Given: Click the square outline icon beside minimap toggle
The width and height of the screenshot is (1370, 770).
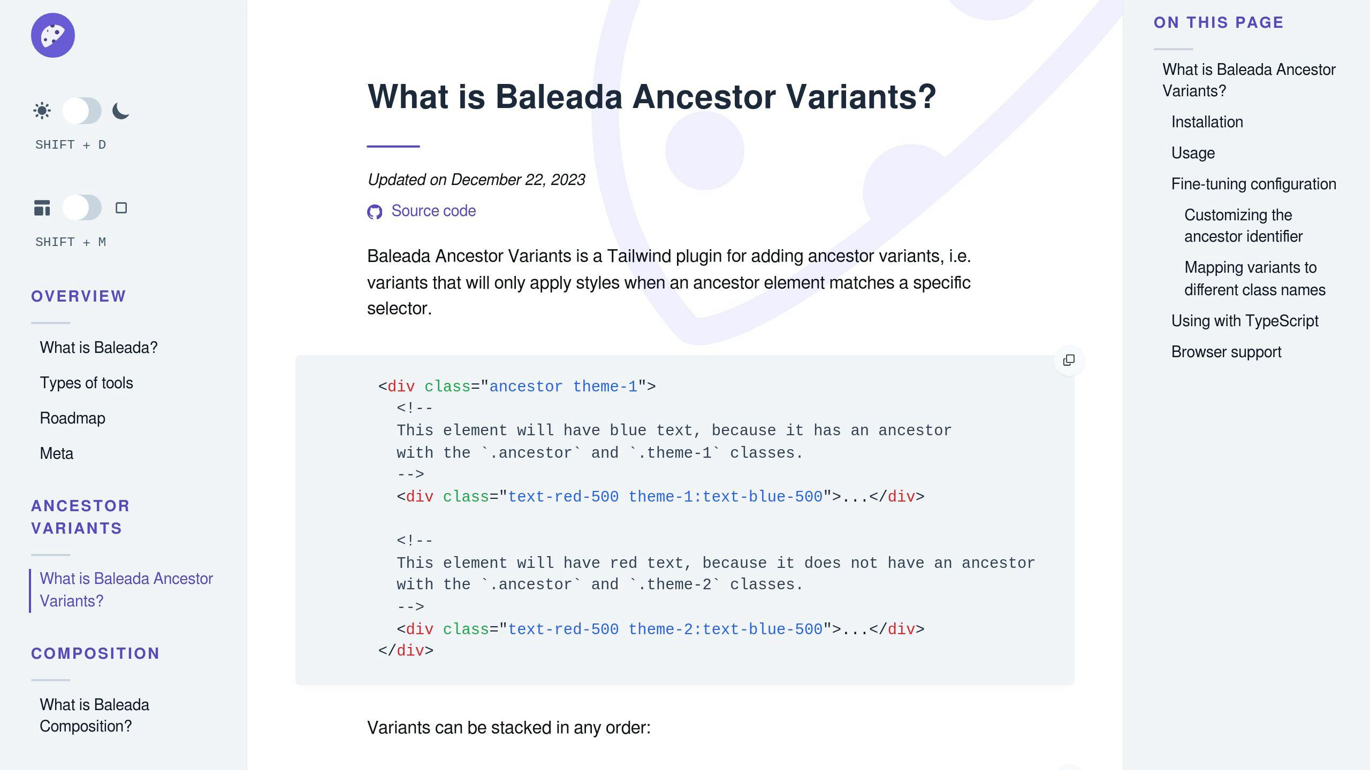Looking at the screenshot, I should [121, 208].
